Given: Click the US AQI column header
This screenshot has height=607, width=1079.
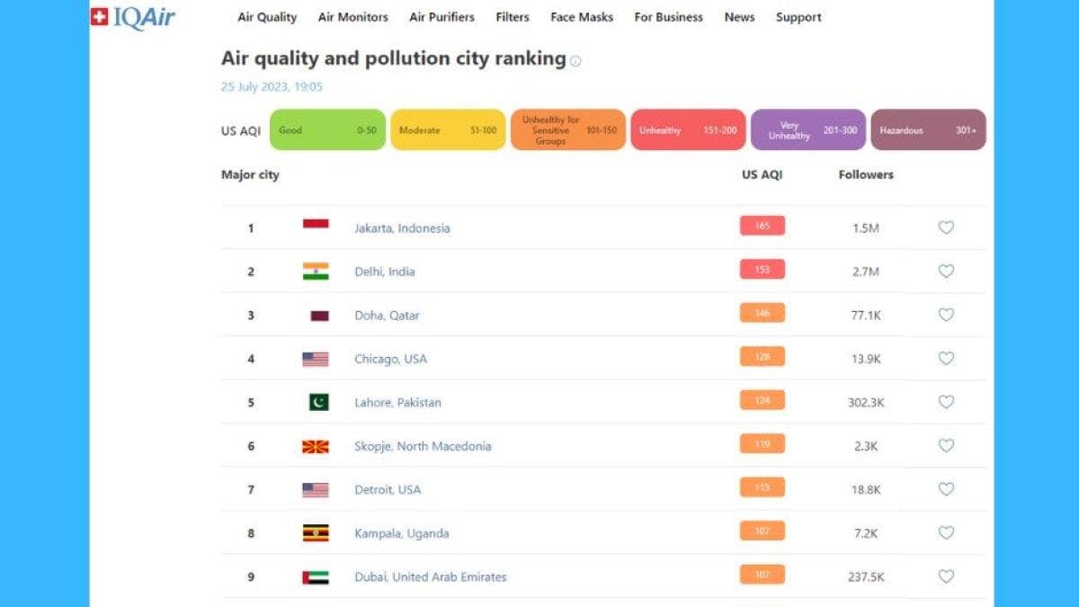Looking at the screenshot, I should 762,174.
